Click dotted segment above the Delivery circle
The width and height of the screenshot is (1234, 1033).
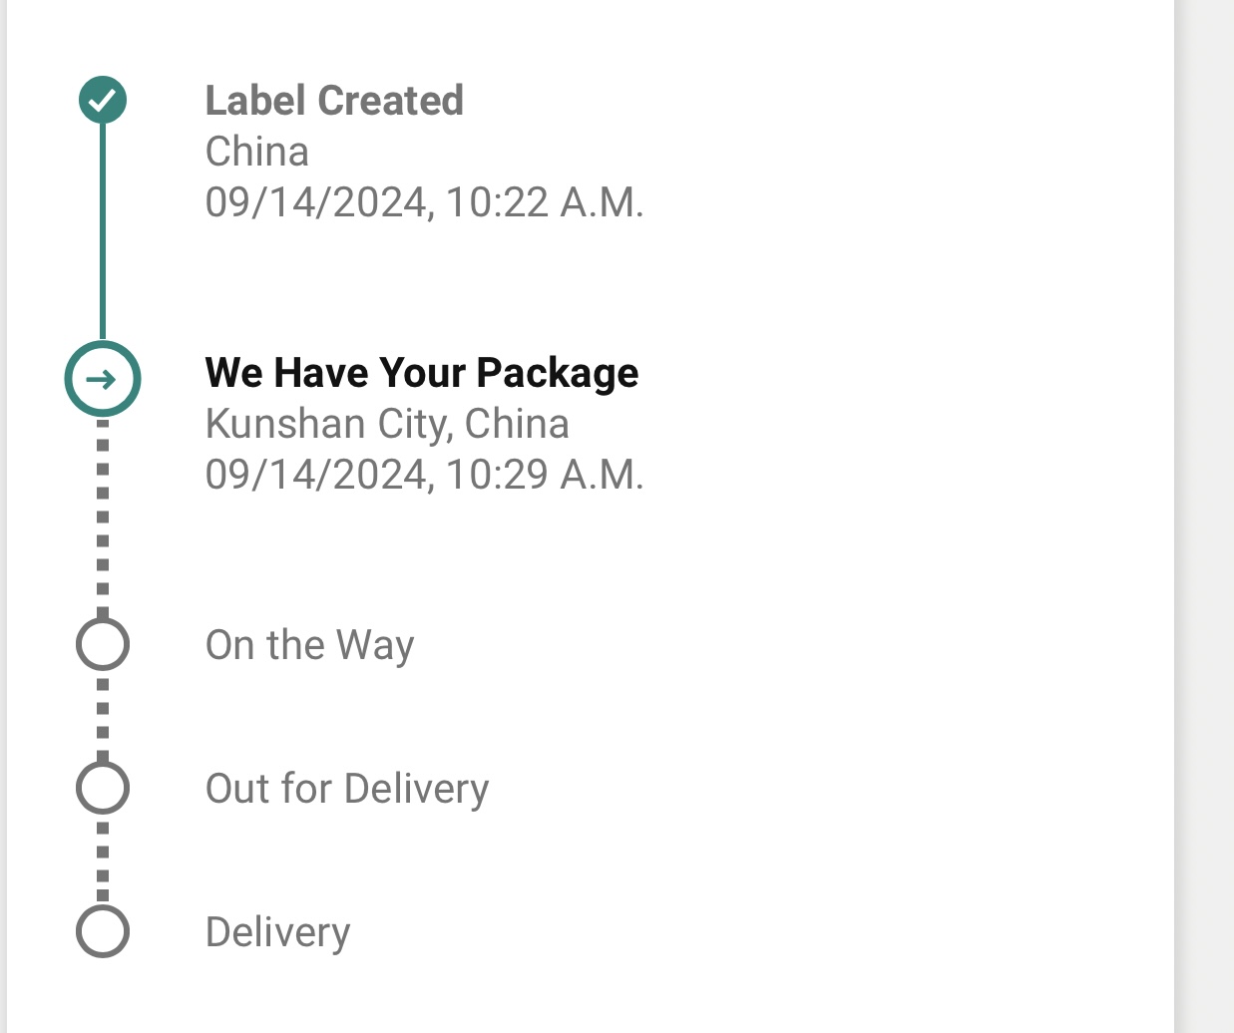(x=103, y=860)
